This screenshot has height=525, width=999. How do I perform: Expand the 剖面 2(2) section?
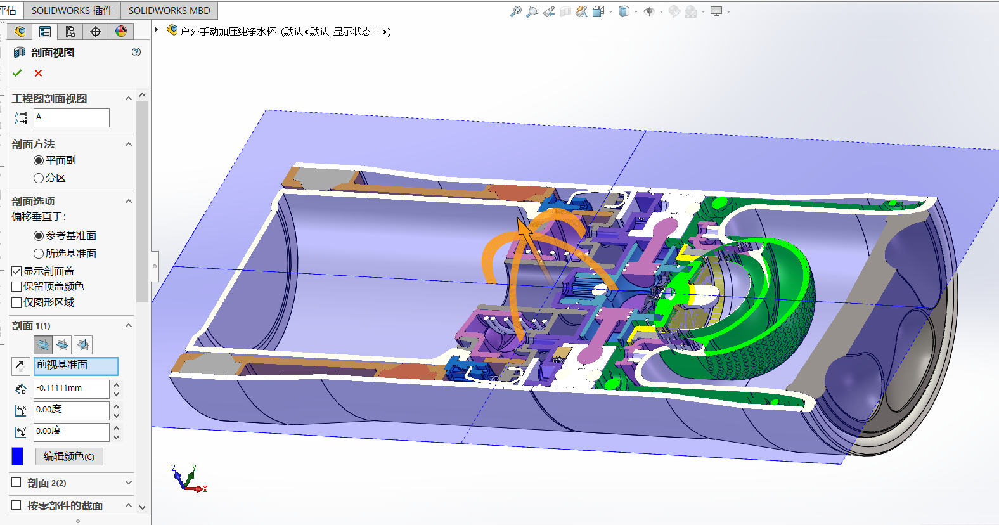tap(129, 483)
